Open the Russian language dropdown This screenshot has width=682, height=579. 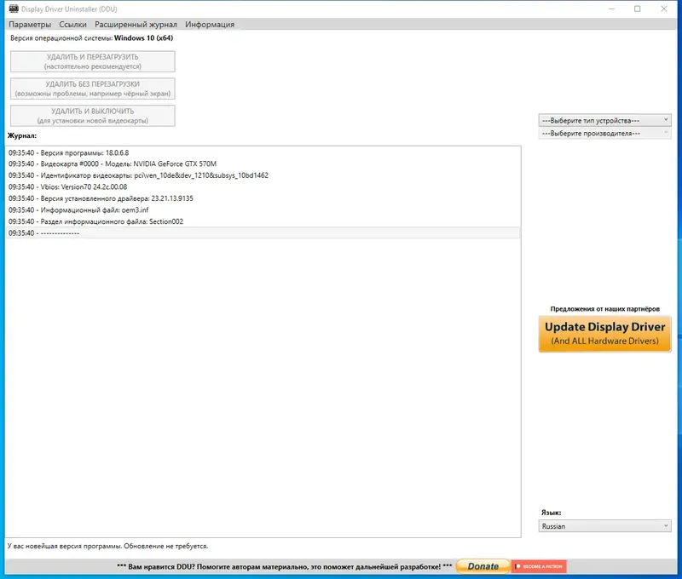click(x=604, y=525)
